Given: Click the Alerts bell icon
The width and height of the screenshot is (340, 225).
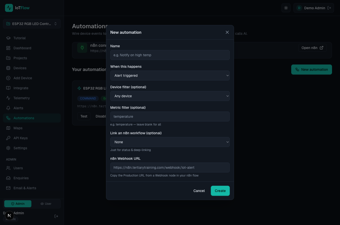Looking at the screenshot, I should click(x=8, y=108).
